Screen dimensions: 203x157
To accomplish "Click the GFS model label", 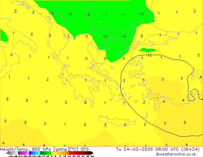I will coord(85,149).
